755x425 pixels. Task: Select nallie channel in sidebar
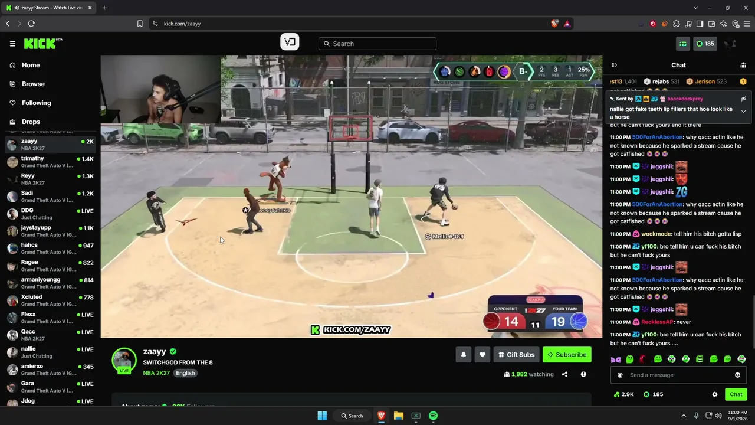(x=50, y=352)
